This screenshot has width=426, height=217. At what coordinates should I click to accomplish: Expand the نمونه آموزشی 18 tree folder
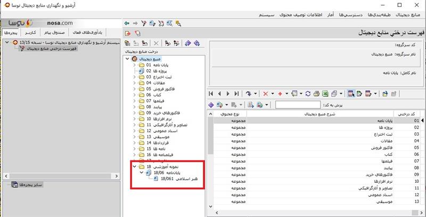point(134,167)
